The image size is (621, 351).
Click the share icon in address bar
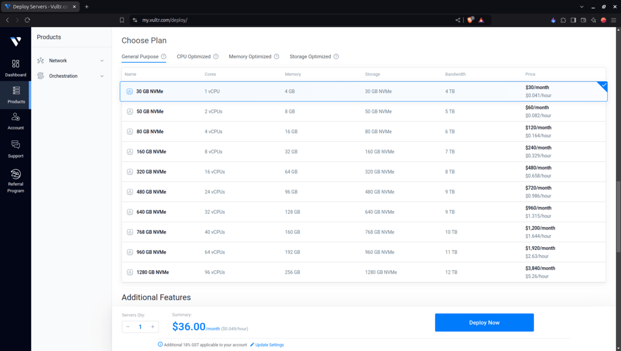(x=457, y=20)
